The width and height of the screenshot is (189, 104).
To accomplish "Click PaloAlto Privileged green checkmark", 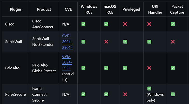I will pos(125,68).
